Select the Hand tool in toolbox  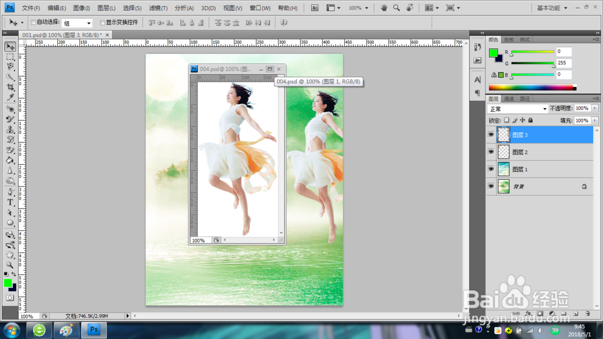pos(10,255)
